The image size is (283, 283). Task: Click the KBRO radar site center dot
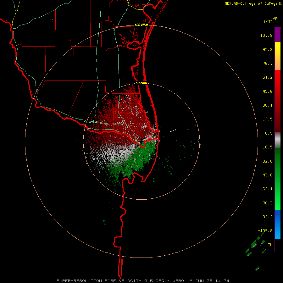click(x=141, y=141)
